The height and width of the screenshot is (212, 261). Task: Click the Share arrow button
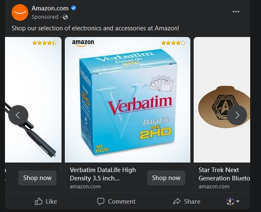click(187, 201)
